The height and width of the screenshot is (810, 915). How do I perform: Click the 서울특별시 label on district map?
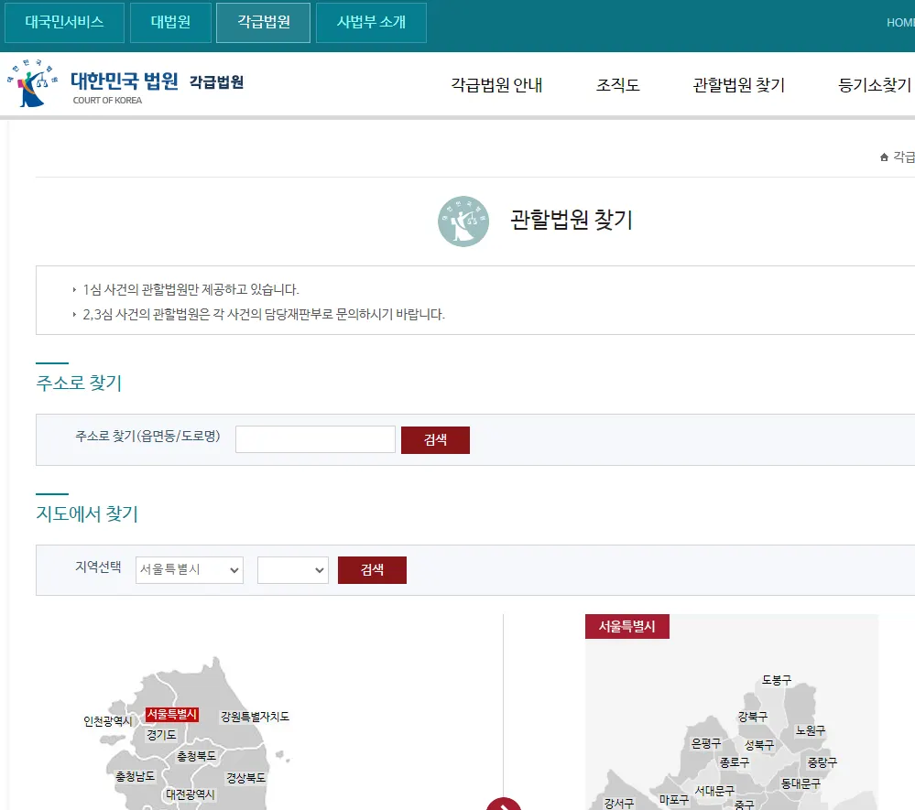click(626, 626)
